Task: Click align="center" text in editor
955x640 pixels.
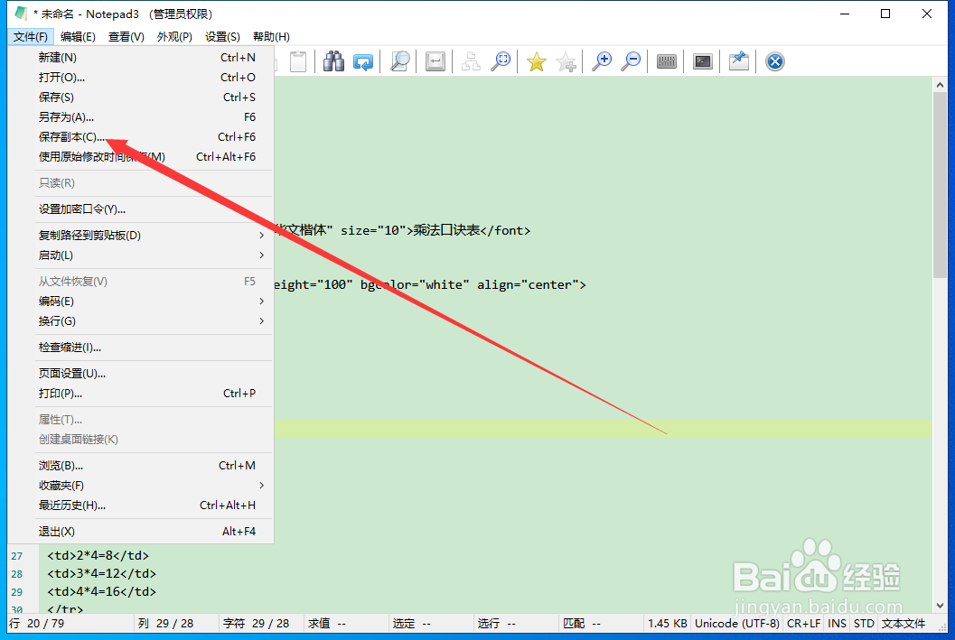Action: 528,284
